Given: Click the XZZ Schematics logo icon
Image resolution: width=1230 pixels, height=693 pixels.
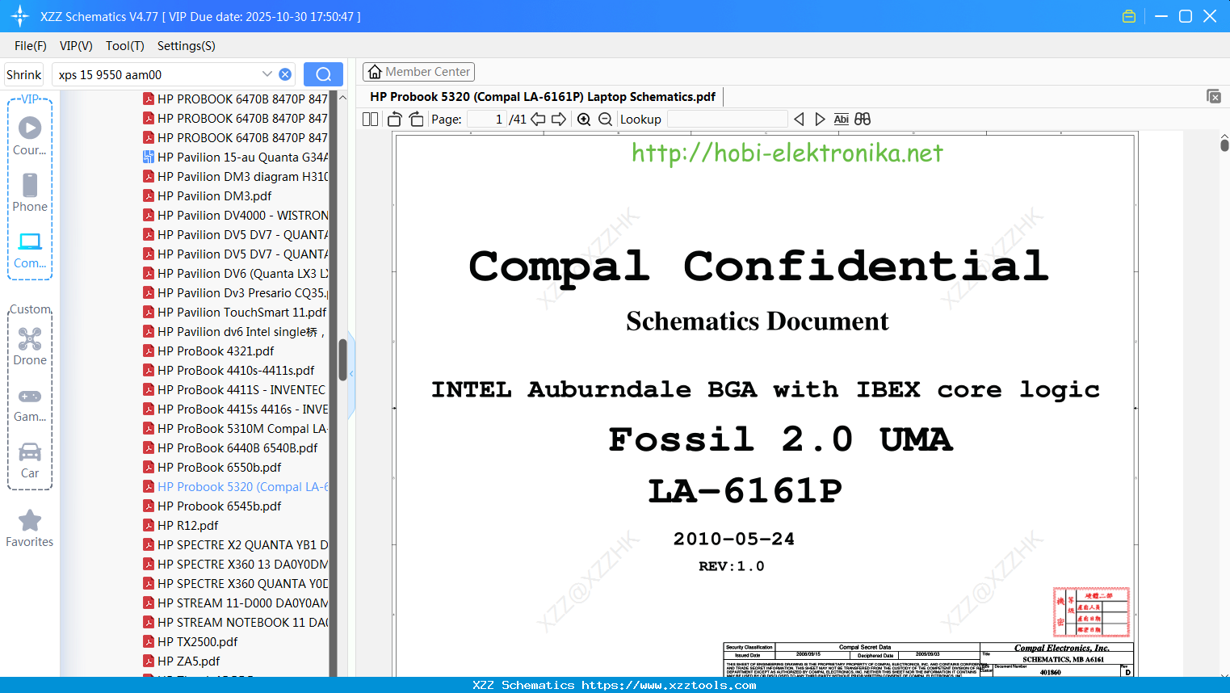Looking at the screenshot, I should click(x=20, y=16).
